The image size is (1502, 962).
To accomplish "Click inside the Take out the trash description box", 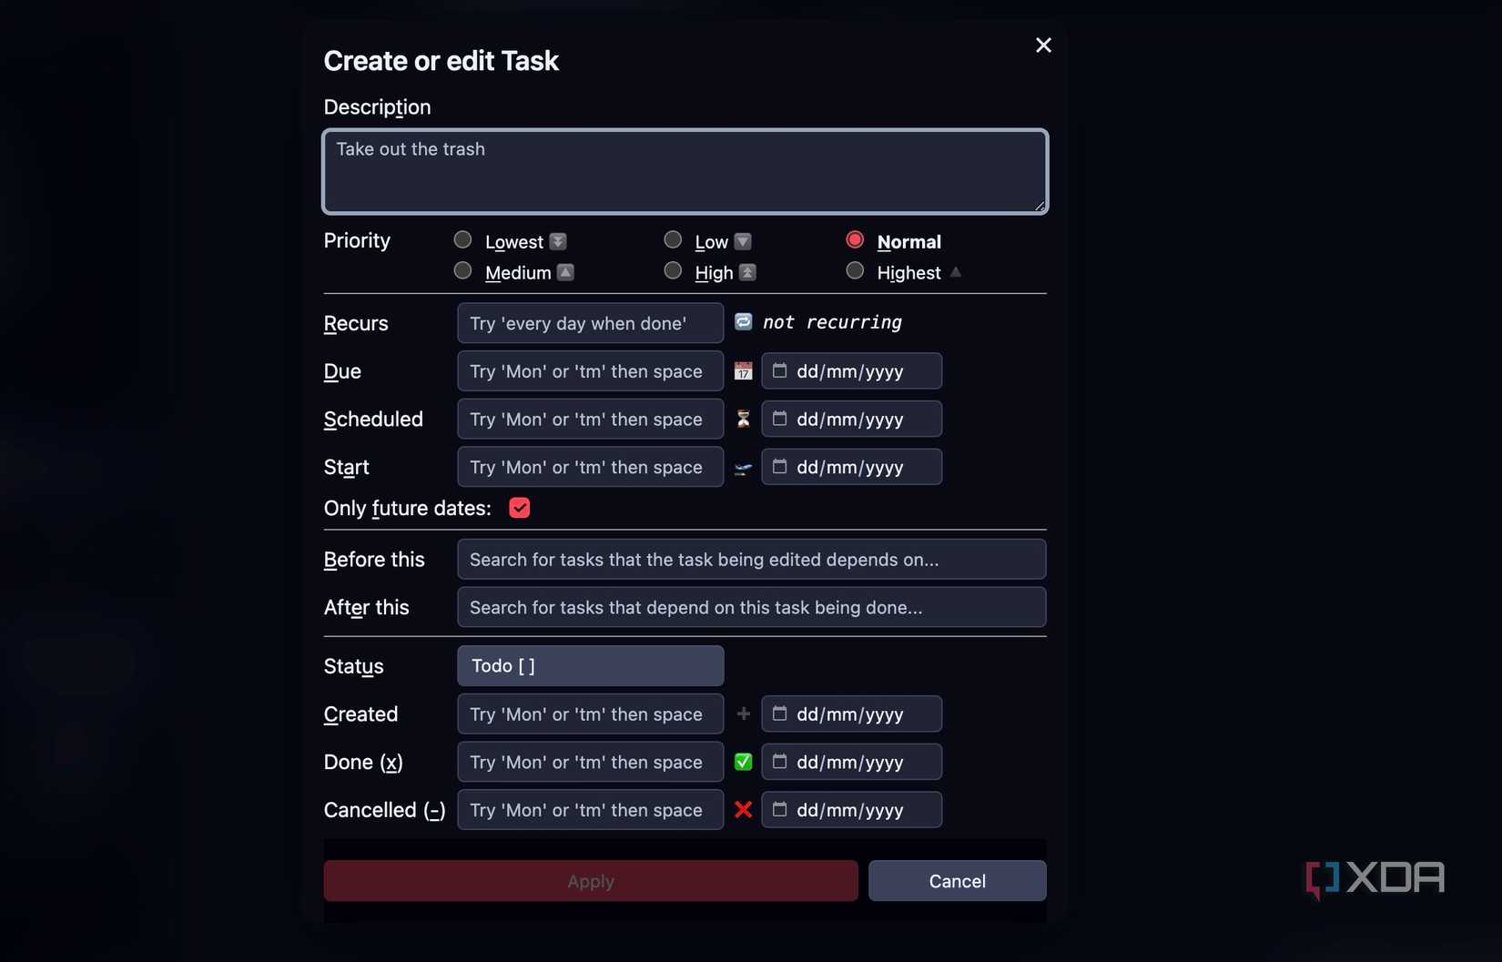I will pyautogui.click(x=684, y=171).
